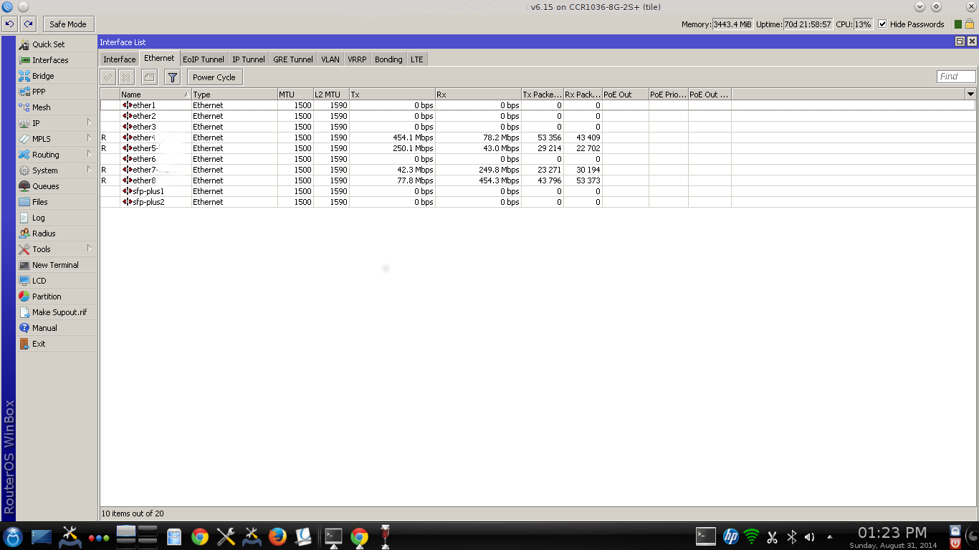The height and width of the screenshot is (550, 979).
Task: Click the Comment toolbar icon
Action: click(149, 77)
